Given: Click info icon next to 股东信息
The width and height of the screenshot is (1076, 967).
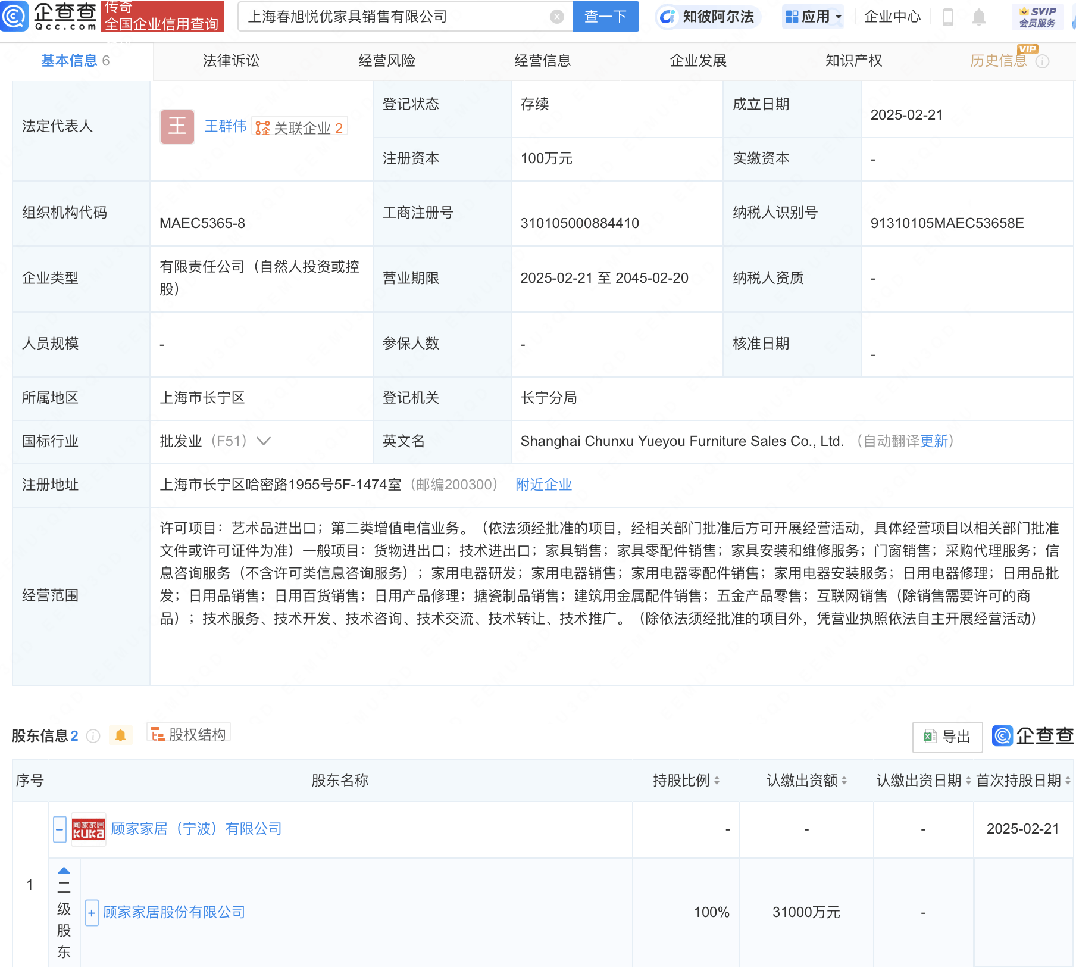Looking at the screenshot, I should click(x=93, y=737).
